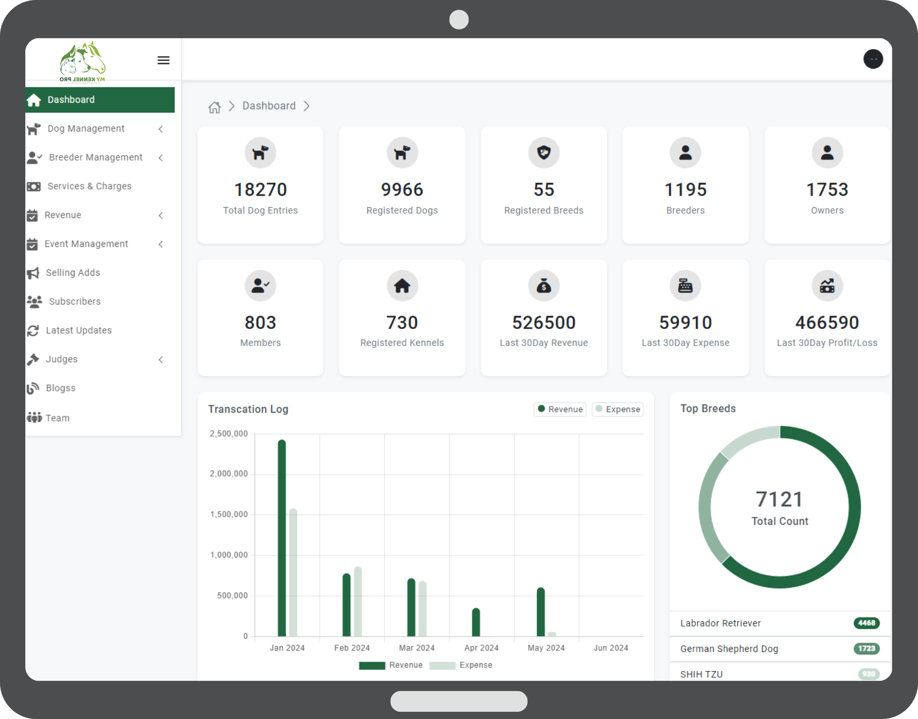This screenshot has height=719, width=918.
Task: Click the Registered Breeds shield icon
Action: [544, 153]
